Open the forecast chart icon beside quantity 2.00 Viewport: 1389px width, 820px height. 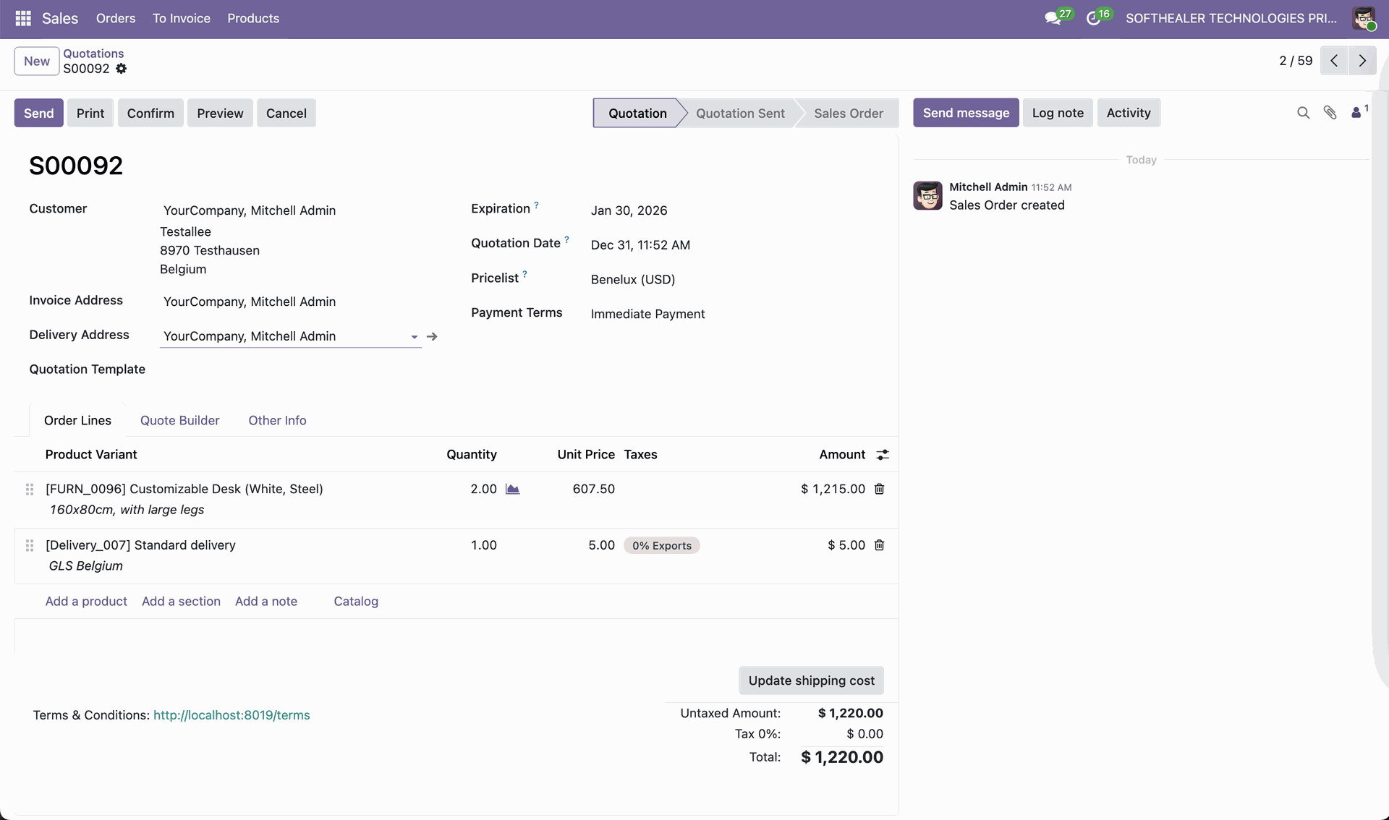pos(512,490)
